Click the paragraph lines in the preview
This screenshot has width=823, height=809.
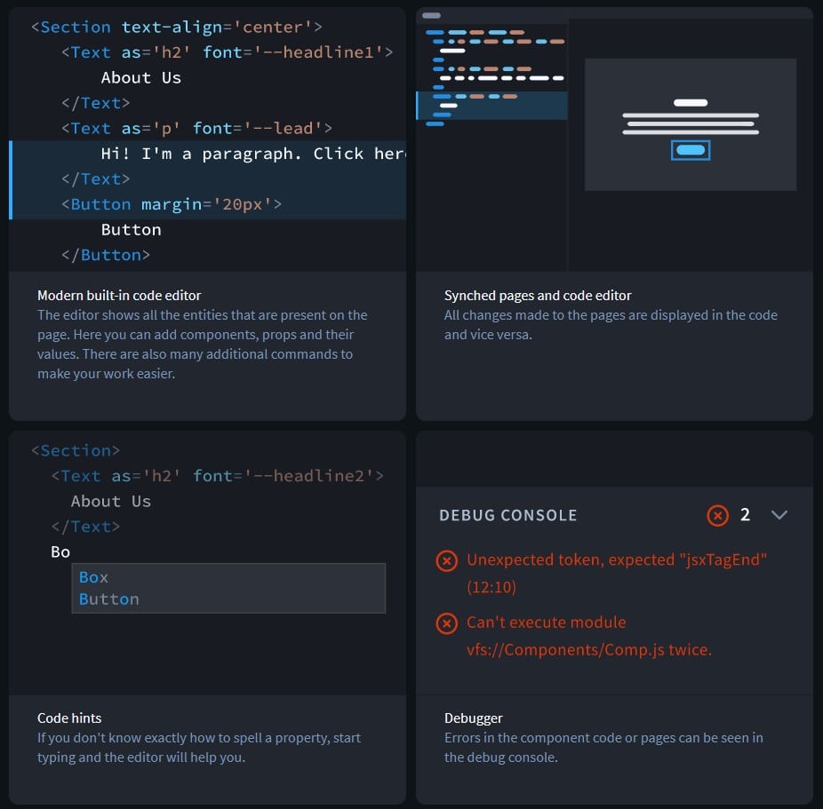691,123
